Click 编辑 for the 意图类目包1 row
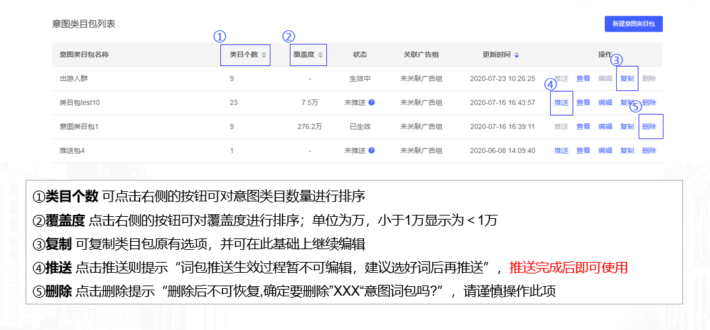This screenshot has height=330, width=710. click(x=605, y=126)
